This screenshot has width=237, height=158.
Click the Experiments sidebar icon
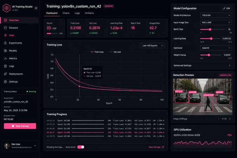coord(5,43)
